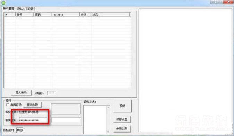Click the 查询余额 button
Image resolution: width=234 pixels, height=136 pixels.
point(32,105)
